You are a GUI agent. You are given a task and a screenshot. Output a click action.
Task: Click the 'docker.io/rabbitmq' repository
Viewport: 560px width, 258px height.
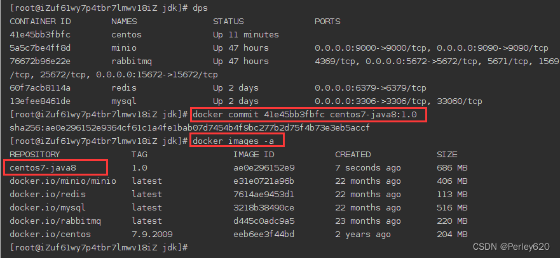pyautogui.click(x=55, y=221)
